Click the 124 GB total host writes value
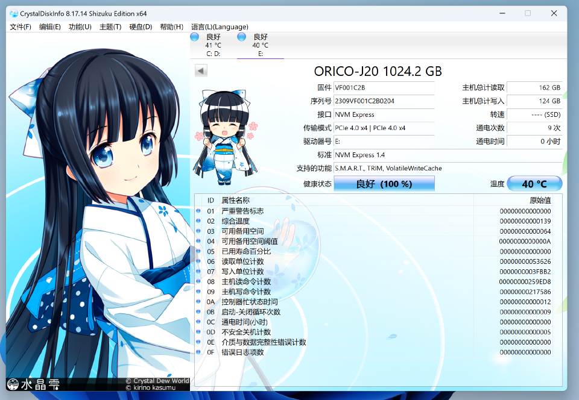The image size is (579, 400). pos(534,101)
